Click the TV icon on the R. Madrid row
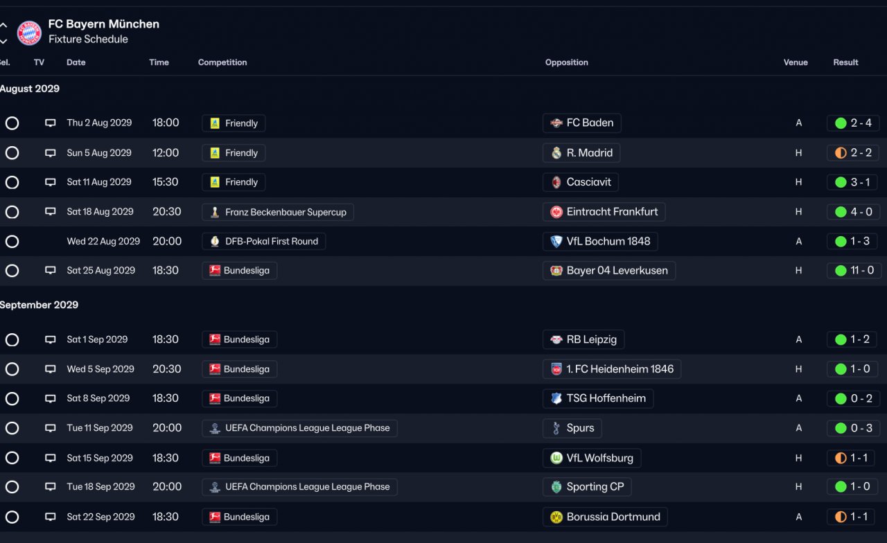Screen dimensions: 887x543 point(51,153)
